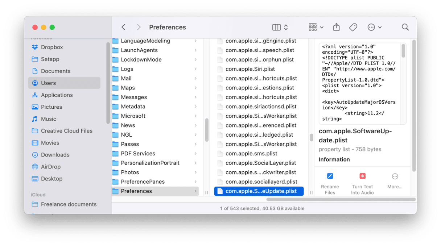
Task: Click the sidebar vertical scrollbar
Action: pyautogui.click(x=108, y=83)
